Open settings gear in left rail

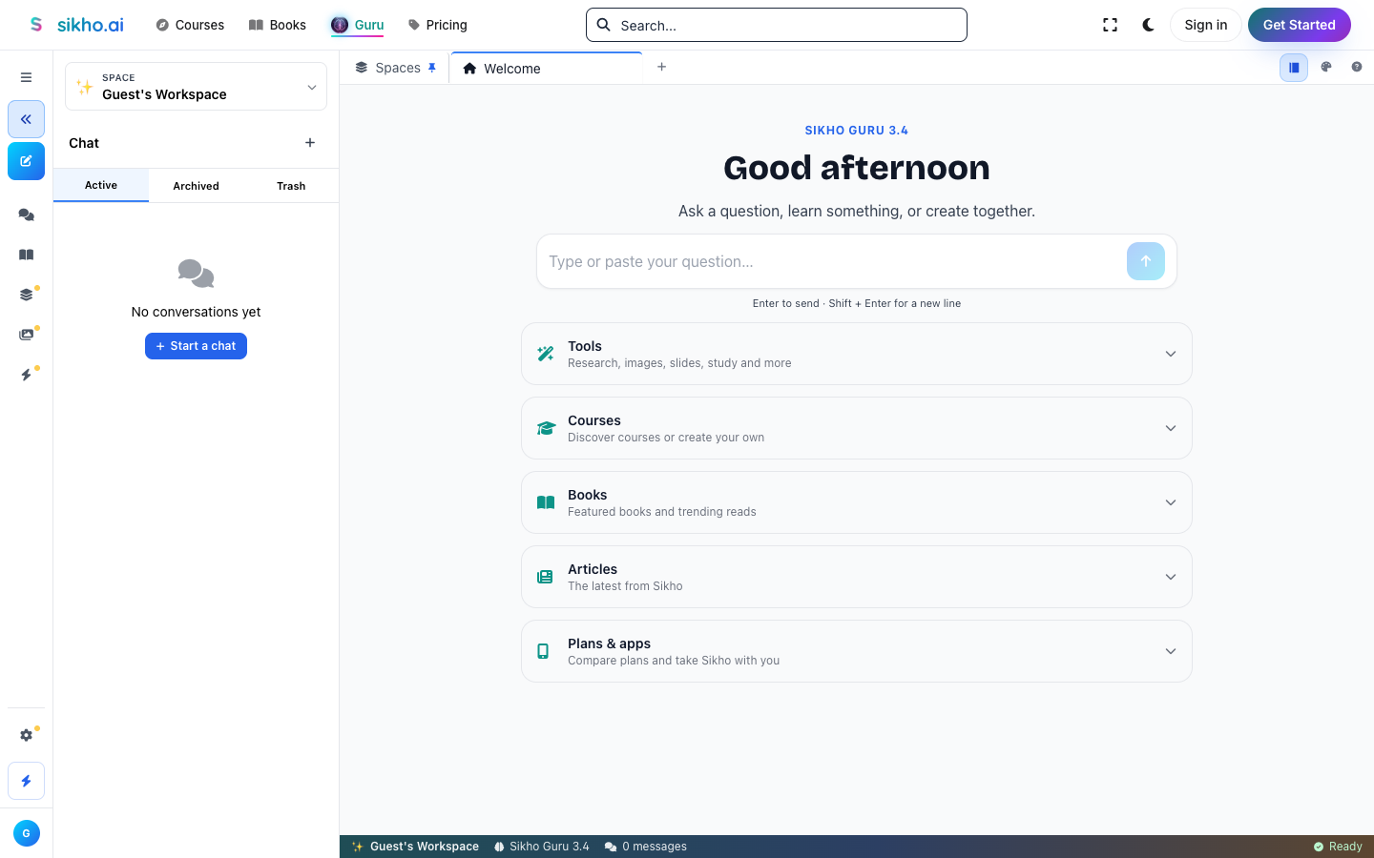(x=26, y=735)
